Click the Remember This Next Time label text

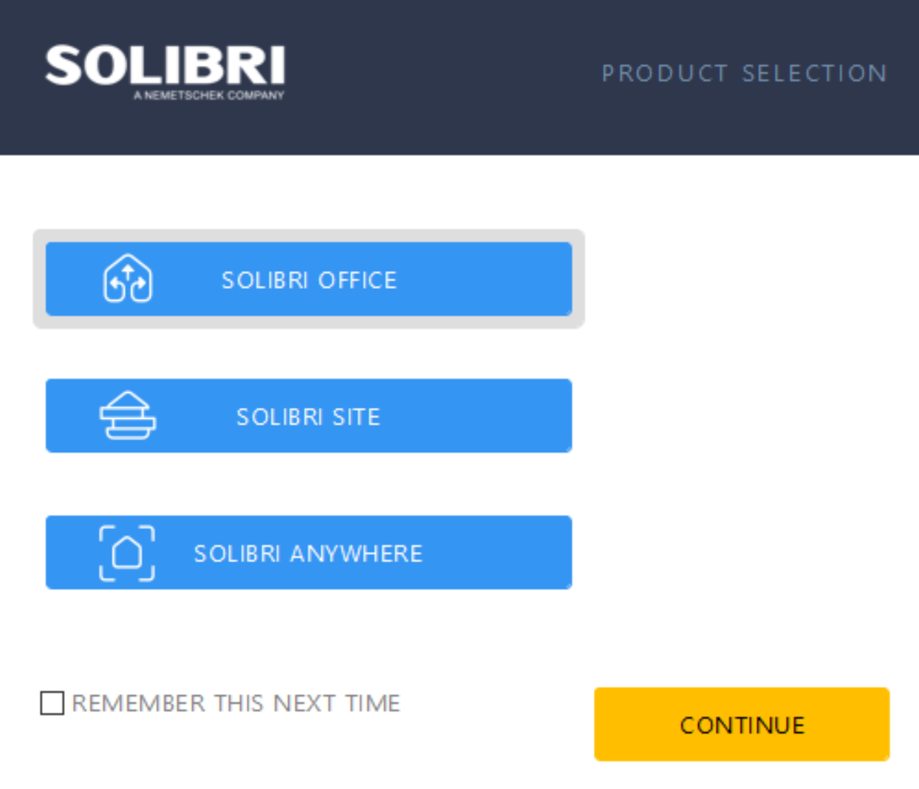[236, 703]
